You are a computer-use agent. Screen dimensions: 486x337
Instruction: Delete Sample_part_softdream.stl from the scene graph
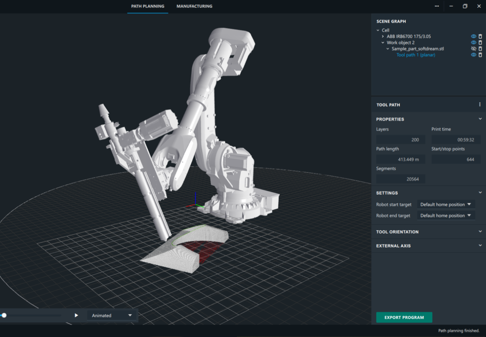(480, 48)
